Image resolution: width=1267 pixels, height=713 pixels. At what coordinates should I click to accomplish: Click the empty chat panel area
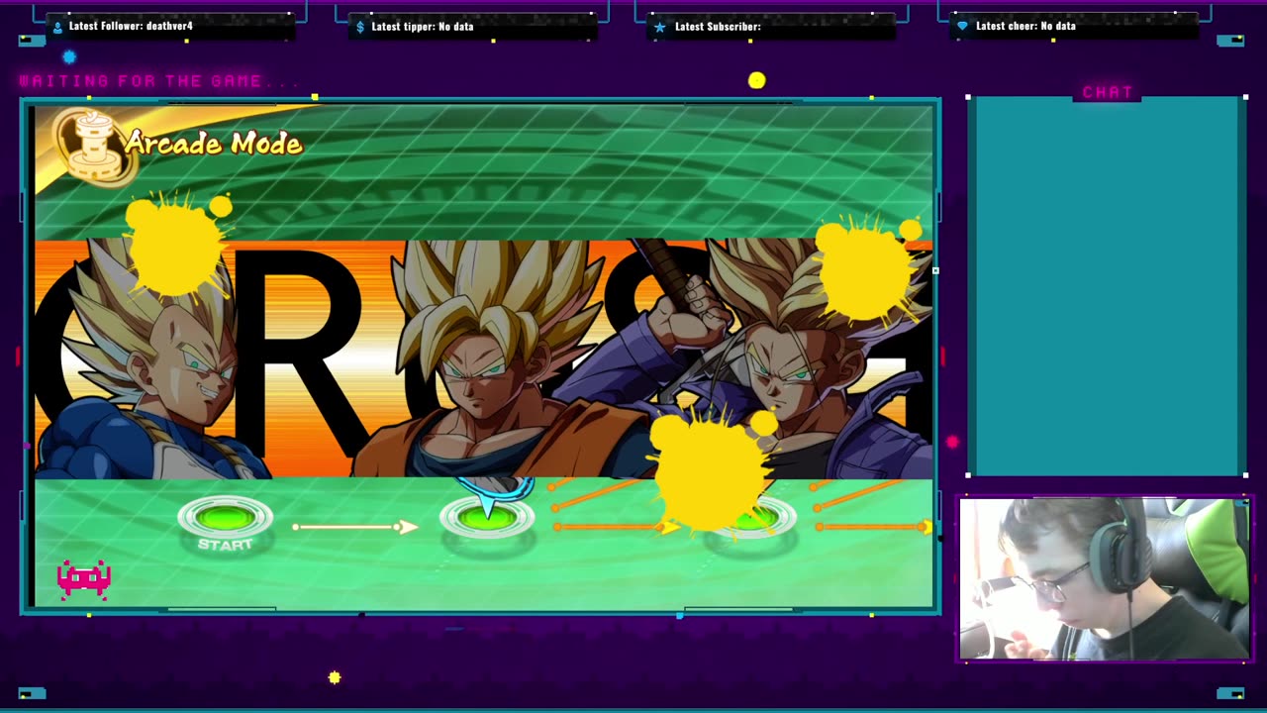pos(1107,287)
